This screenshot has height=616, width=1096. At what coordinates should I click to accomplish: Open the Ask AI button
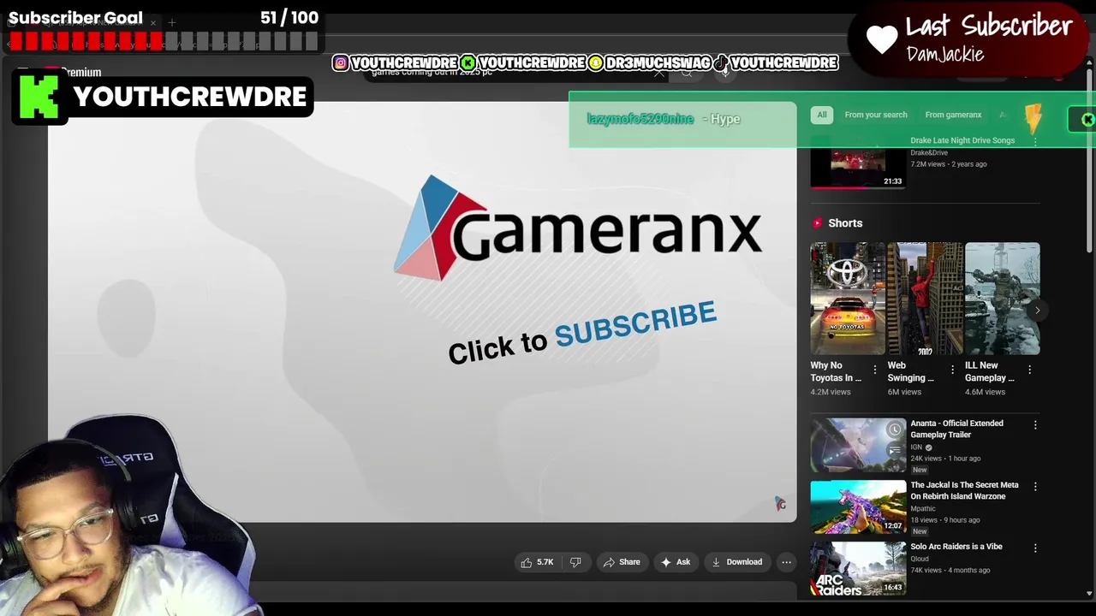[676, 562]
